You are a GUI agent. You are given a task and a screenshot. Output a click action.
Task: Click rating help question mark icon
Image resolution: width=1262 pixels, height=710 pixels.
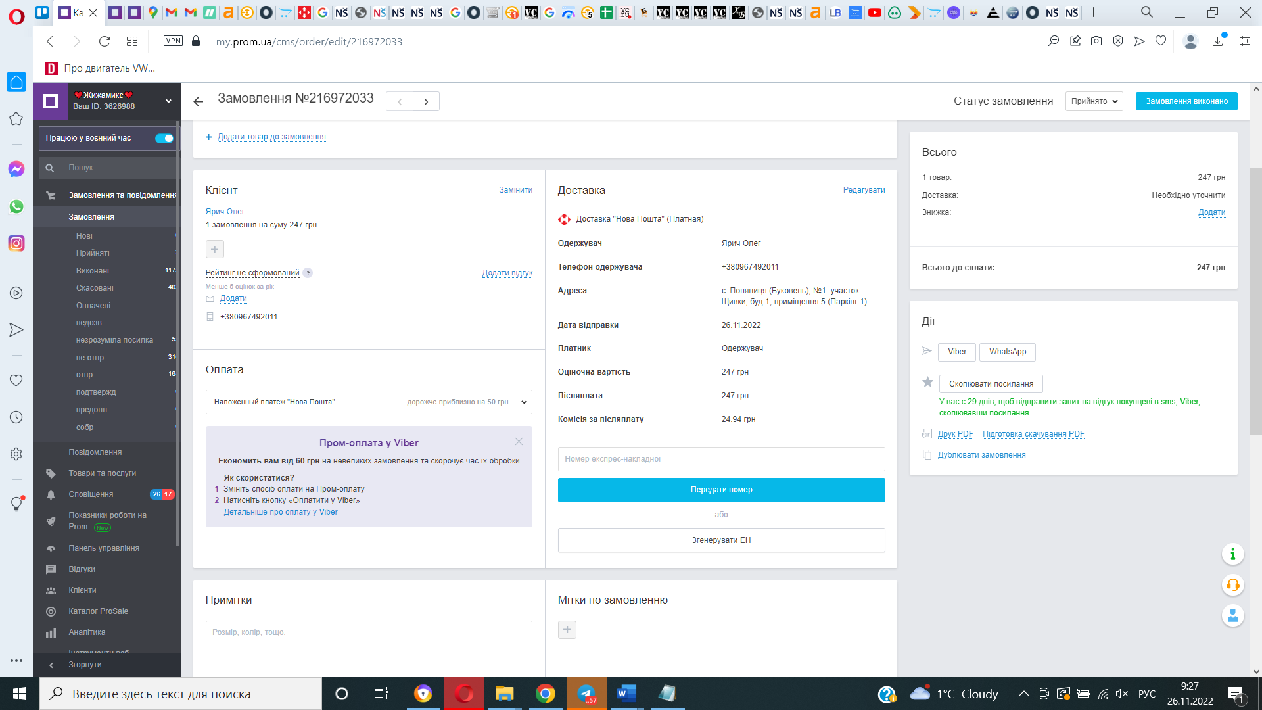[x=308, y=273]
